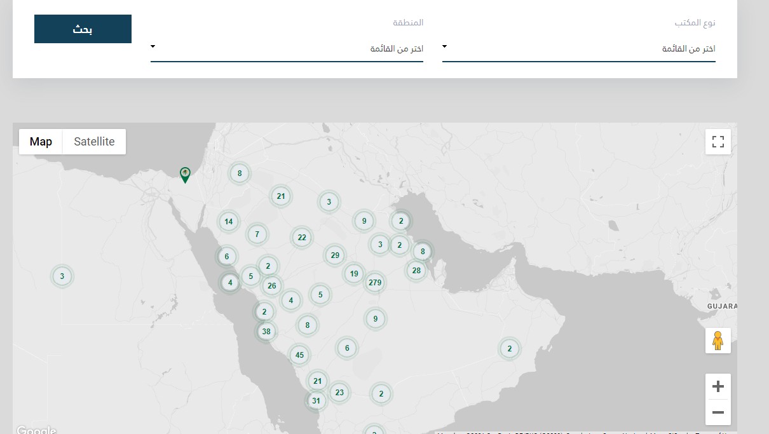
Task: Open the cluster marker labeled 7
Action: 257,234
